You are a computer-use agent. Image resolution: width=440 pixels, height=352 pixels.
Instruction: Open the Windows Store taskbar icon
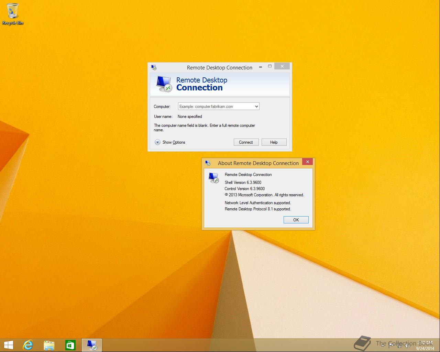(70, 345)
